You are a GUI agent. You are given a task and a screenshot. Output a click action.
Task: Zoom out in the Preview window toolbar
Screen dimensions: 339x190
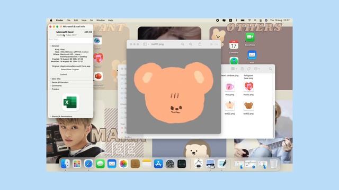click(182, 44)
